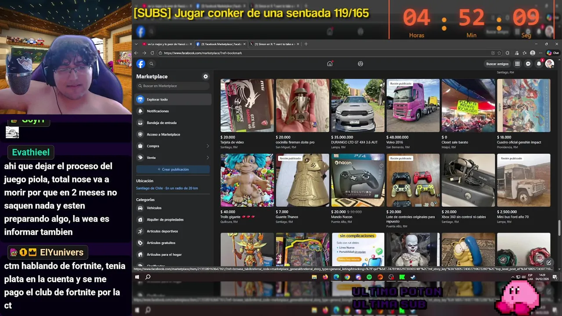Open the Vehículos category
The height and width of the screenshot is (316, 562).
[173, 208]
